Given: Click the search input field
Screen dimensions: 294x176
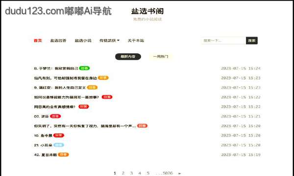Looking at the screenshot, I should (223, 41).
